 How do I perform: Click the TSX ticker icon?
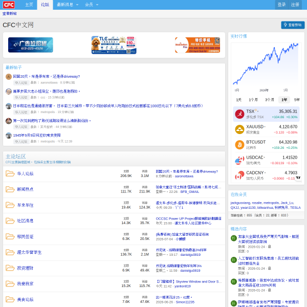[x=239, y=114]
